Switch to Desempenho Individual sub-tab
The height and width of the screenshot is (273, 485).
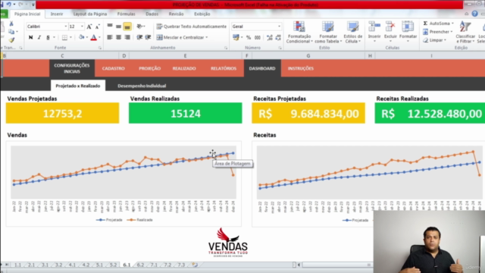[x=142, y=86]
